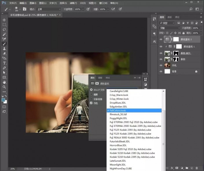The height and width of the screenshot is (171, 204).
Task: Select the Rectangular Marquee tool
Action: [x=4, y=25]
